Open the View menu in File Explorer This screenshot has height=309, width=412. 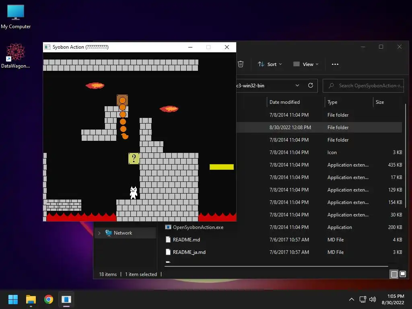pyautogui.click(x=306, y=64)
